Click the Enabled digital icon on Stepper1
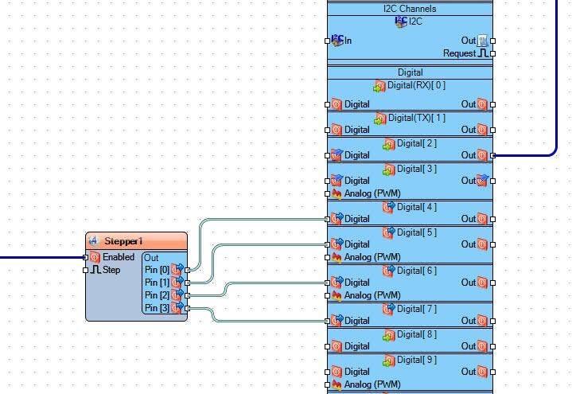Screen dimensions: 572x394 tap(95, 257)
